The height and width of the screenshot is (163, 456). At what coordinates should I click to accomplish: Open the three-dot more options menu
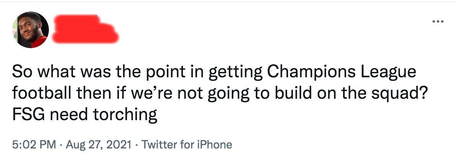(x=438, y=21)
